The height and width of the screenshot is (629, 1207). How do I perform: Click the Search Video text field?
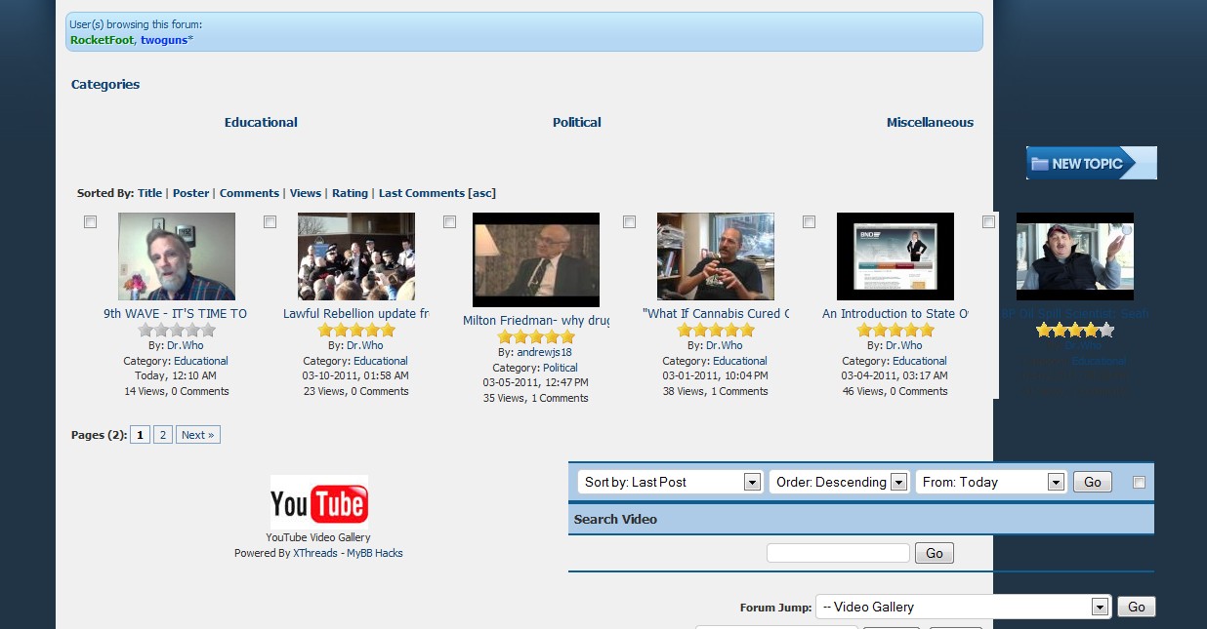(x=838, y=553)
